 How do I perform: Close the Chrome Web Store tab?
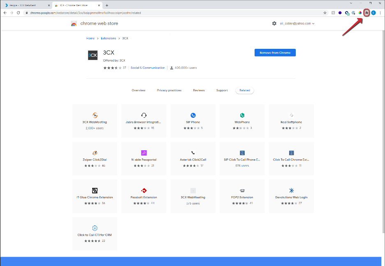99,5
